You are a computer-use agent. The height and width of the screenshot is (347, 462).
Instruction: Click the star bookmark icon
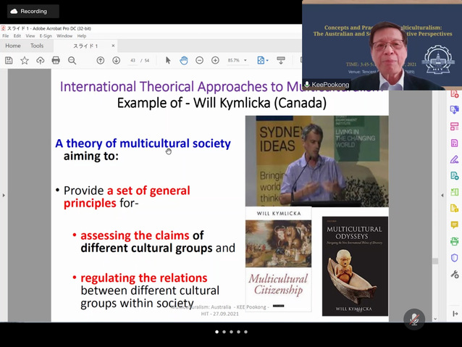[x=25, y=60]
